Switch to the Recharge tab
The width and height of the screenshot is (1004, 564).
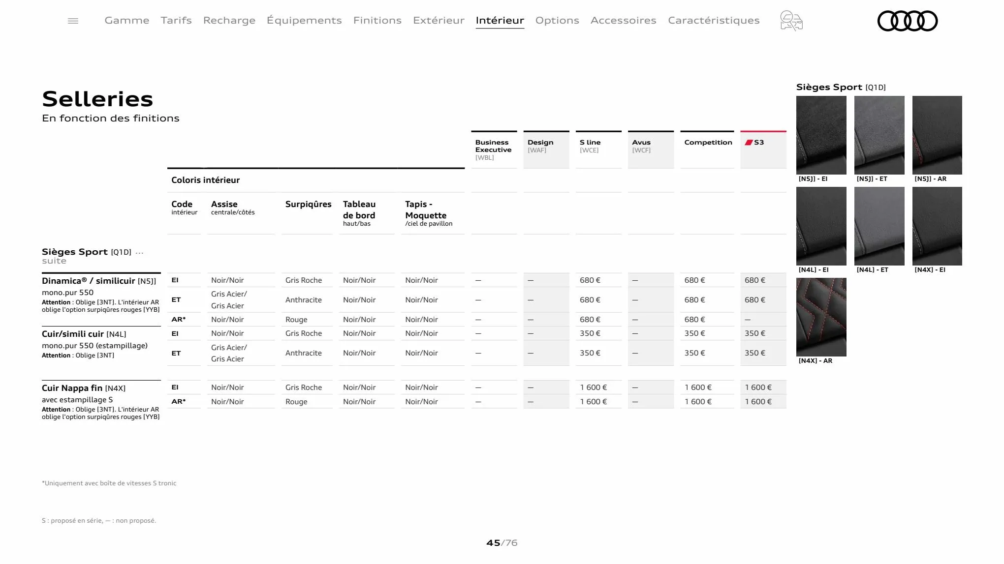tap(229, 20)
